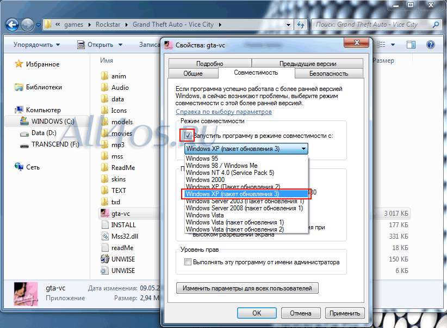Click the search magnifier icon in Explorer
Image resolution: width=447 pixels, height=328 pixels.
[x=436, y=25]
